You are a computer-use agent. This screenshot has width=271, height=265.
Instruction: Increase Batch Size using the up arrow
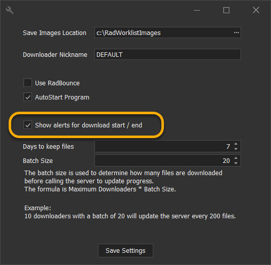[236, 158]
